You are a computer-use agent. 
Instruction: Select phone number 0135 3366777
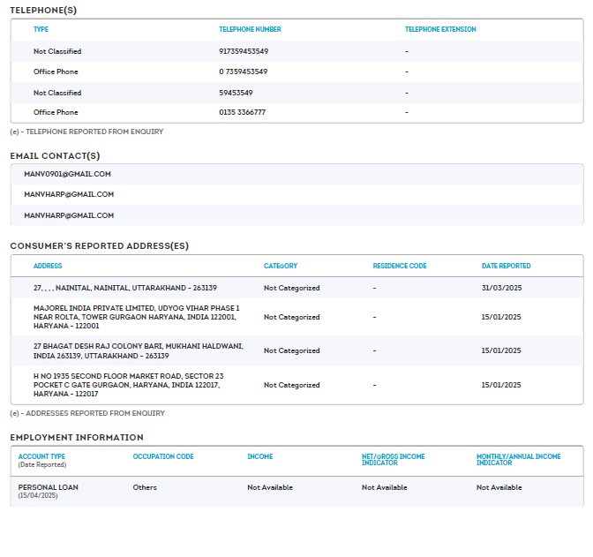[242, 112]
